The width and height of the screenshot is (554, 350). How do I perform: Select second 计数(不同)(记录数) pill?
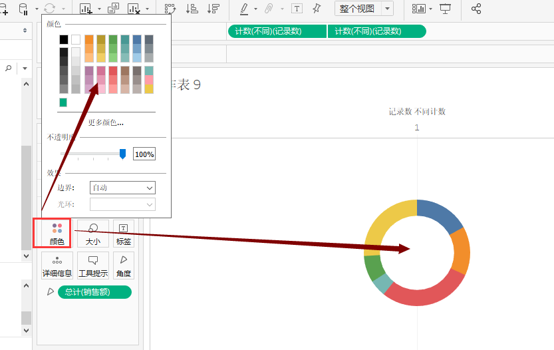click(376, 31)
